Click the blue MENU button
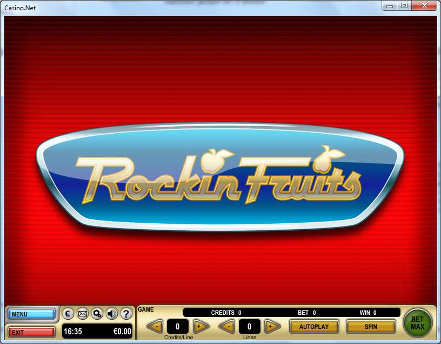This screenshot has width=441, height=344. 31,314
